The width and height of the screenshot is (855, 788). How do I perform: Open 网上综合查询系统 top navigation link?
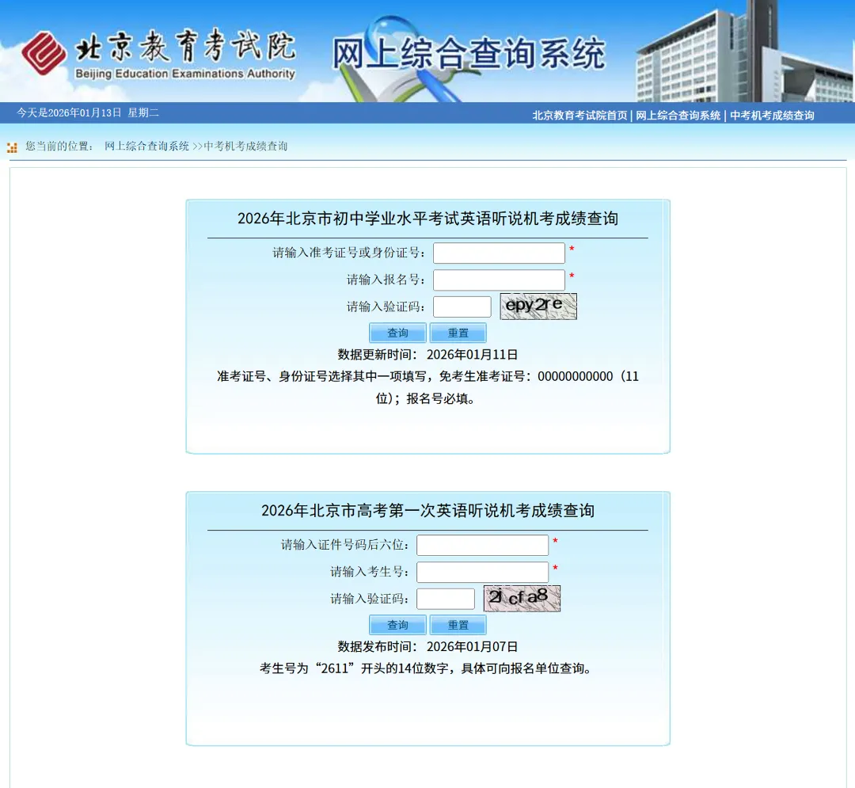tap(678, 116)
